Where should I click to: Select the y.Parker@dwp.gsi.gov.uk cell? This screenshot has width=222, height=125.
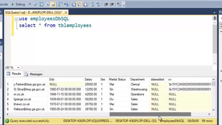31,84
